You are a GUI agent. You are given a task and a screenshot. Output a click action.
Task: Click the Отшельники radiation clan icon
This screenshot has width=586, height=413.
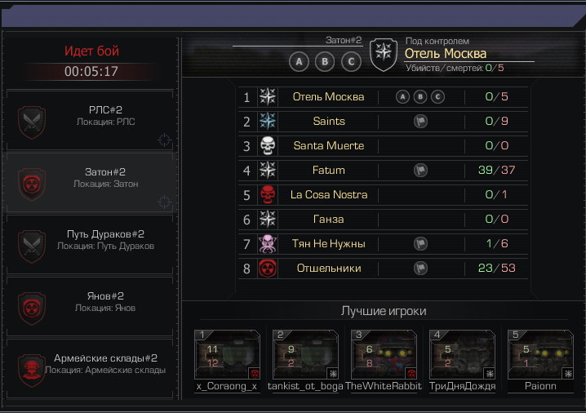[x=268, y=269]
